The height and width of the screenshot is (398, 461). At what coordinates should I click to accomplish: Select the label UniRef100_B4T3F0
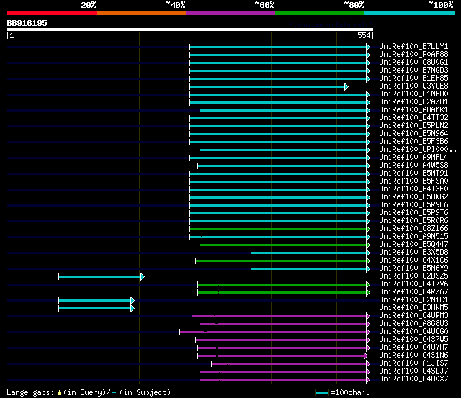click(413, 189)
